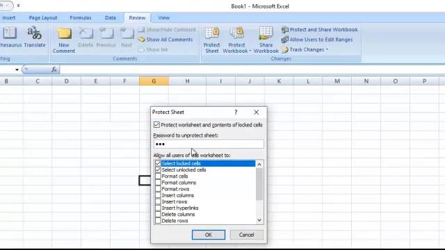This screenshot has height=250, width=445.
Task: Open the Name Box dropdown arrow
Action: click(x=17, y=69)
